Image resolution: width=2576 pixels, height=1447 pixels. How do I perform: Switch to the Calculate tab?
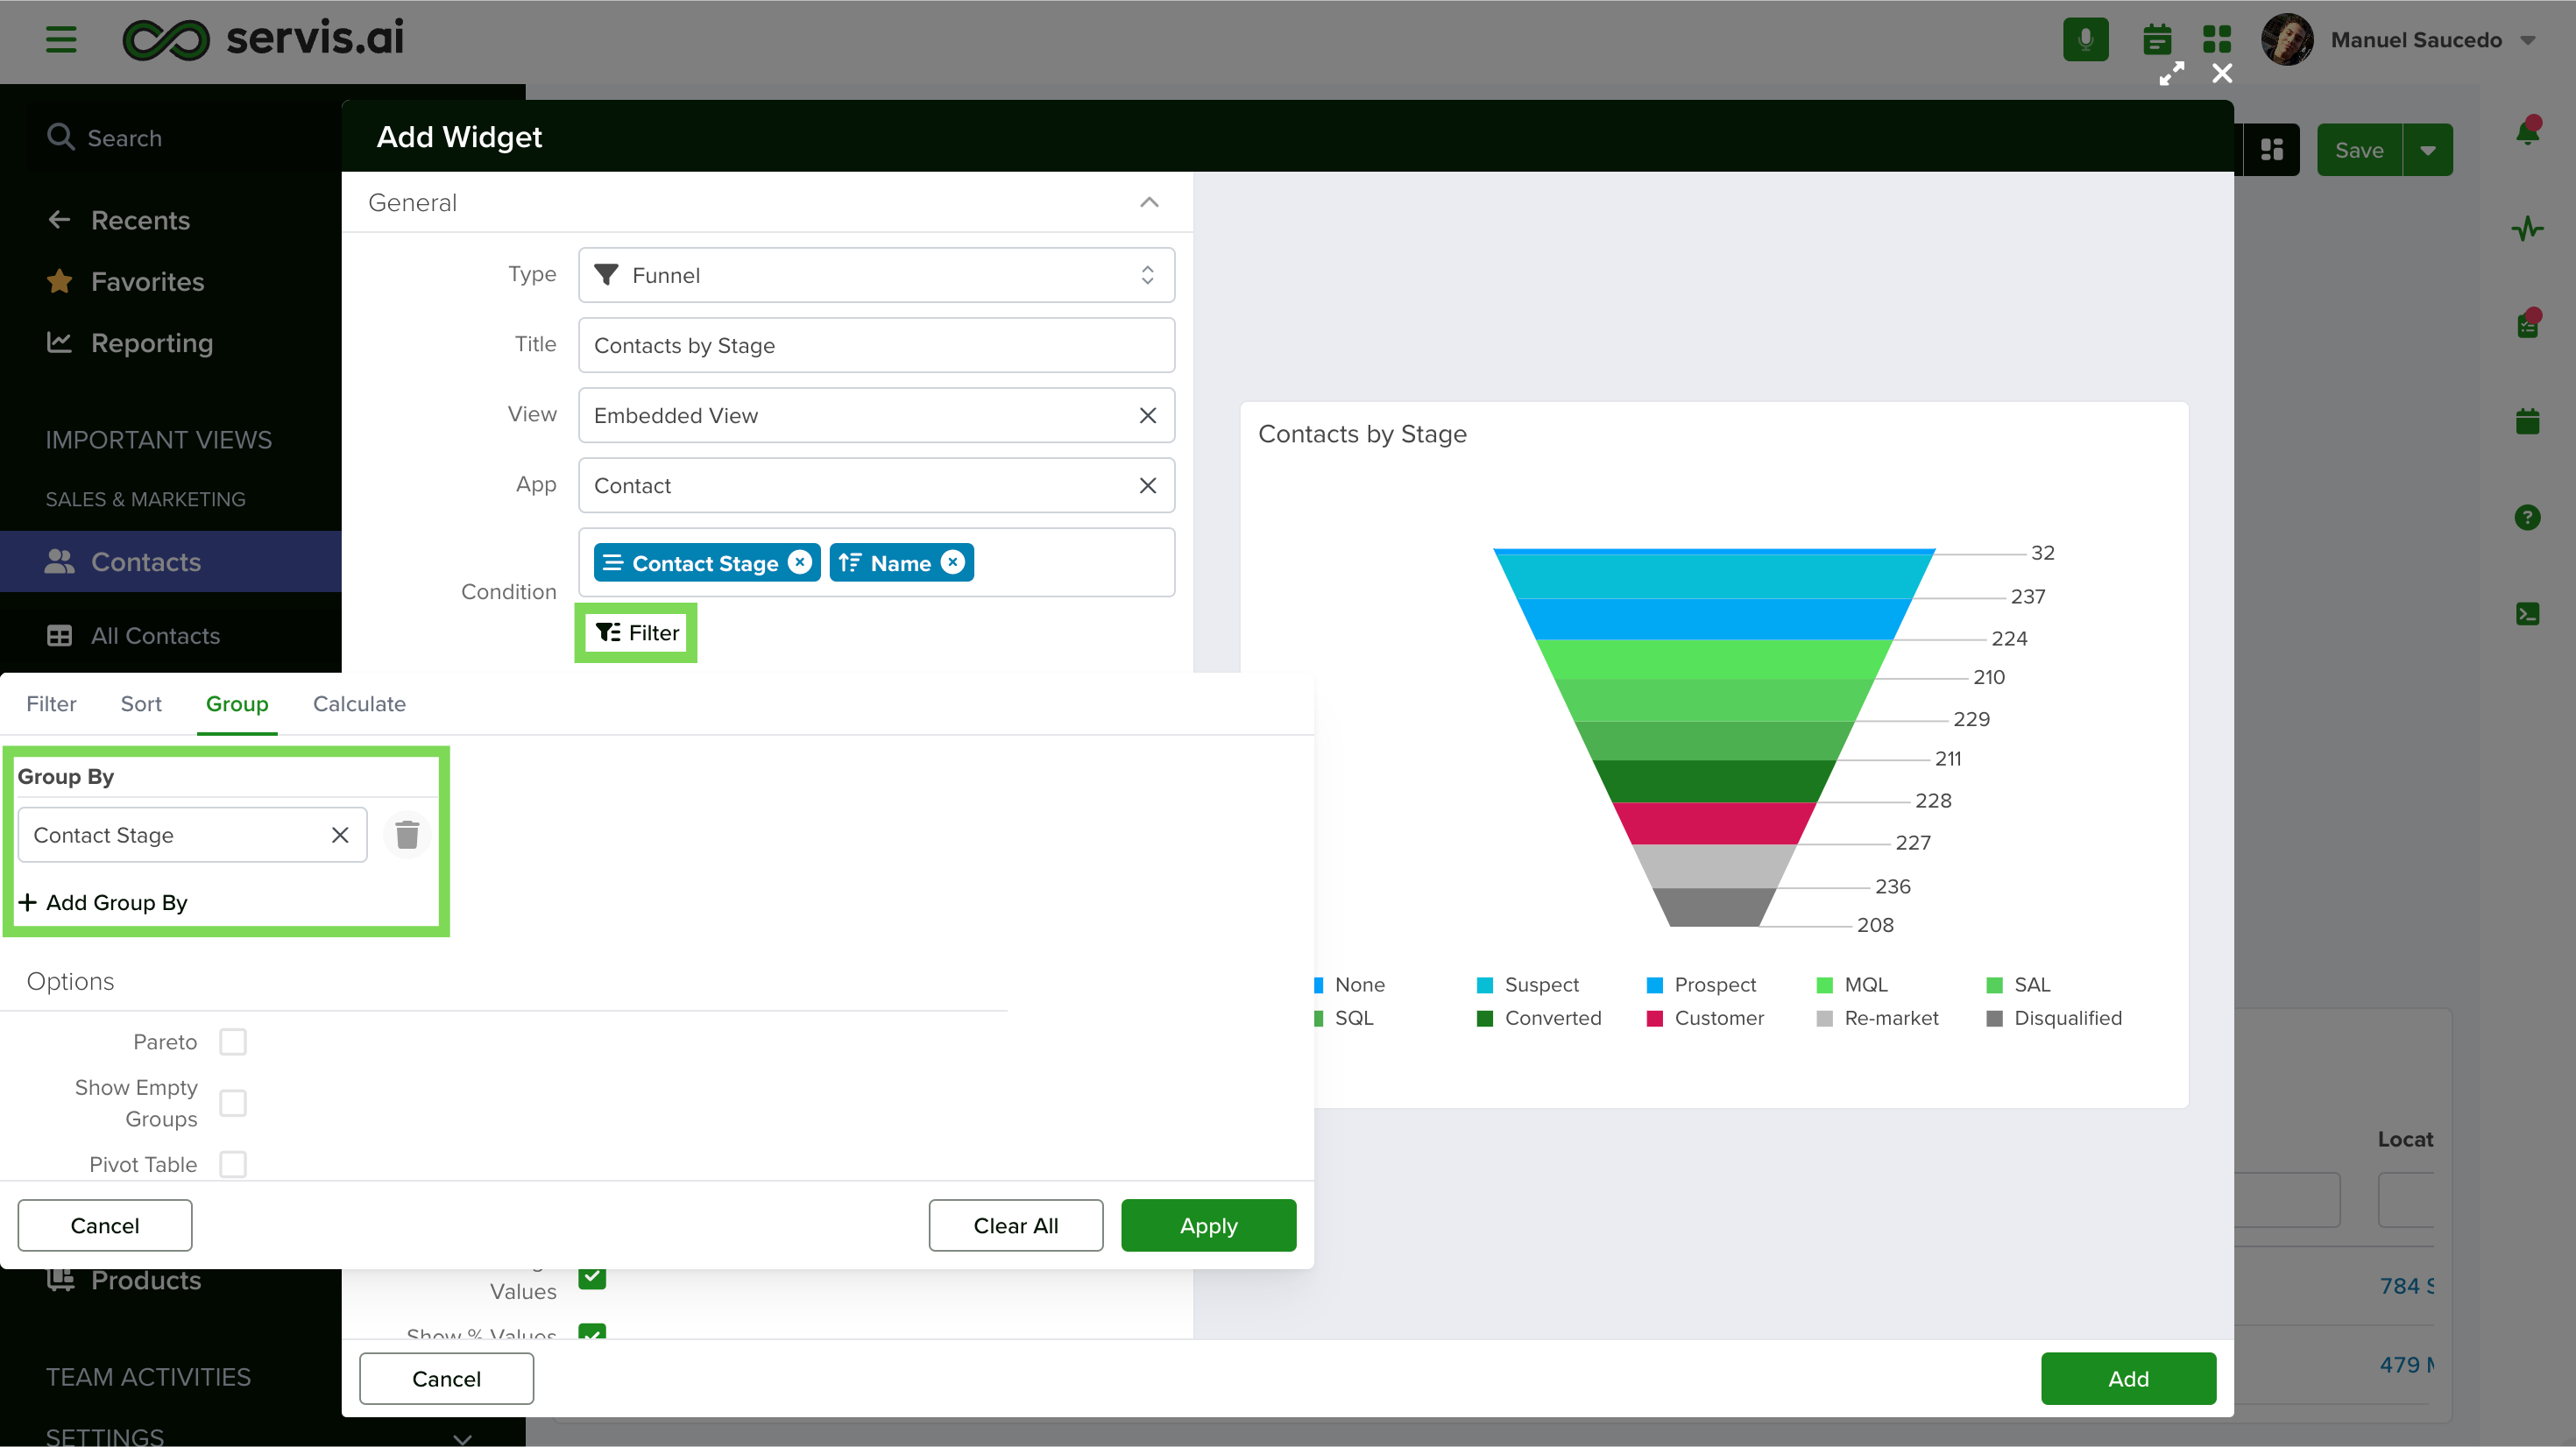359,704
